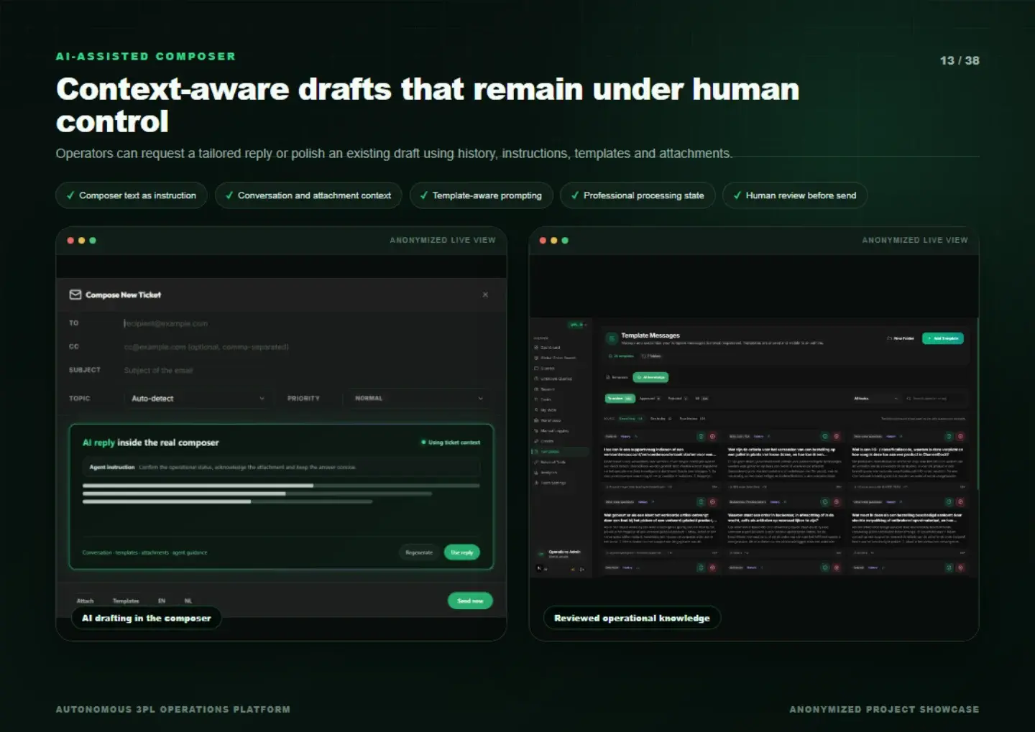Expand the Priority NORMAL dropdown
The image size is (1035, 732).
[x=418, y=398]
